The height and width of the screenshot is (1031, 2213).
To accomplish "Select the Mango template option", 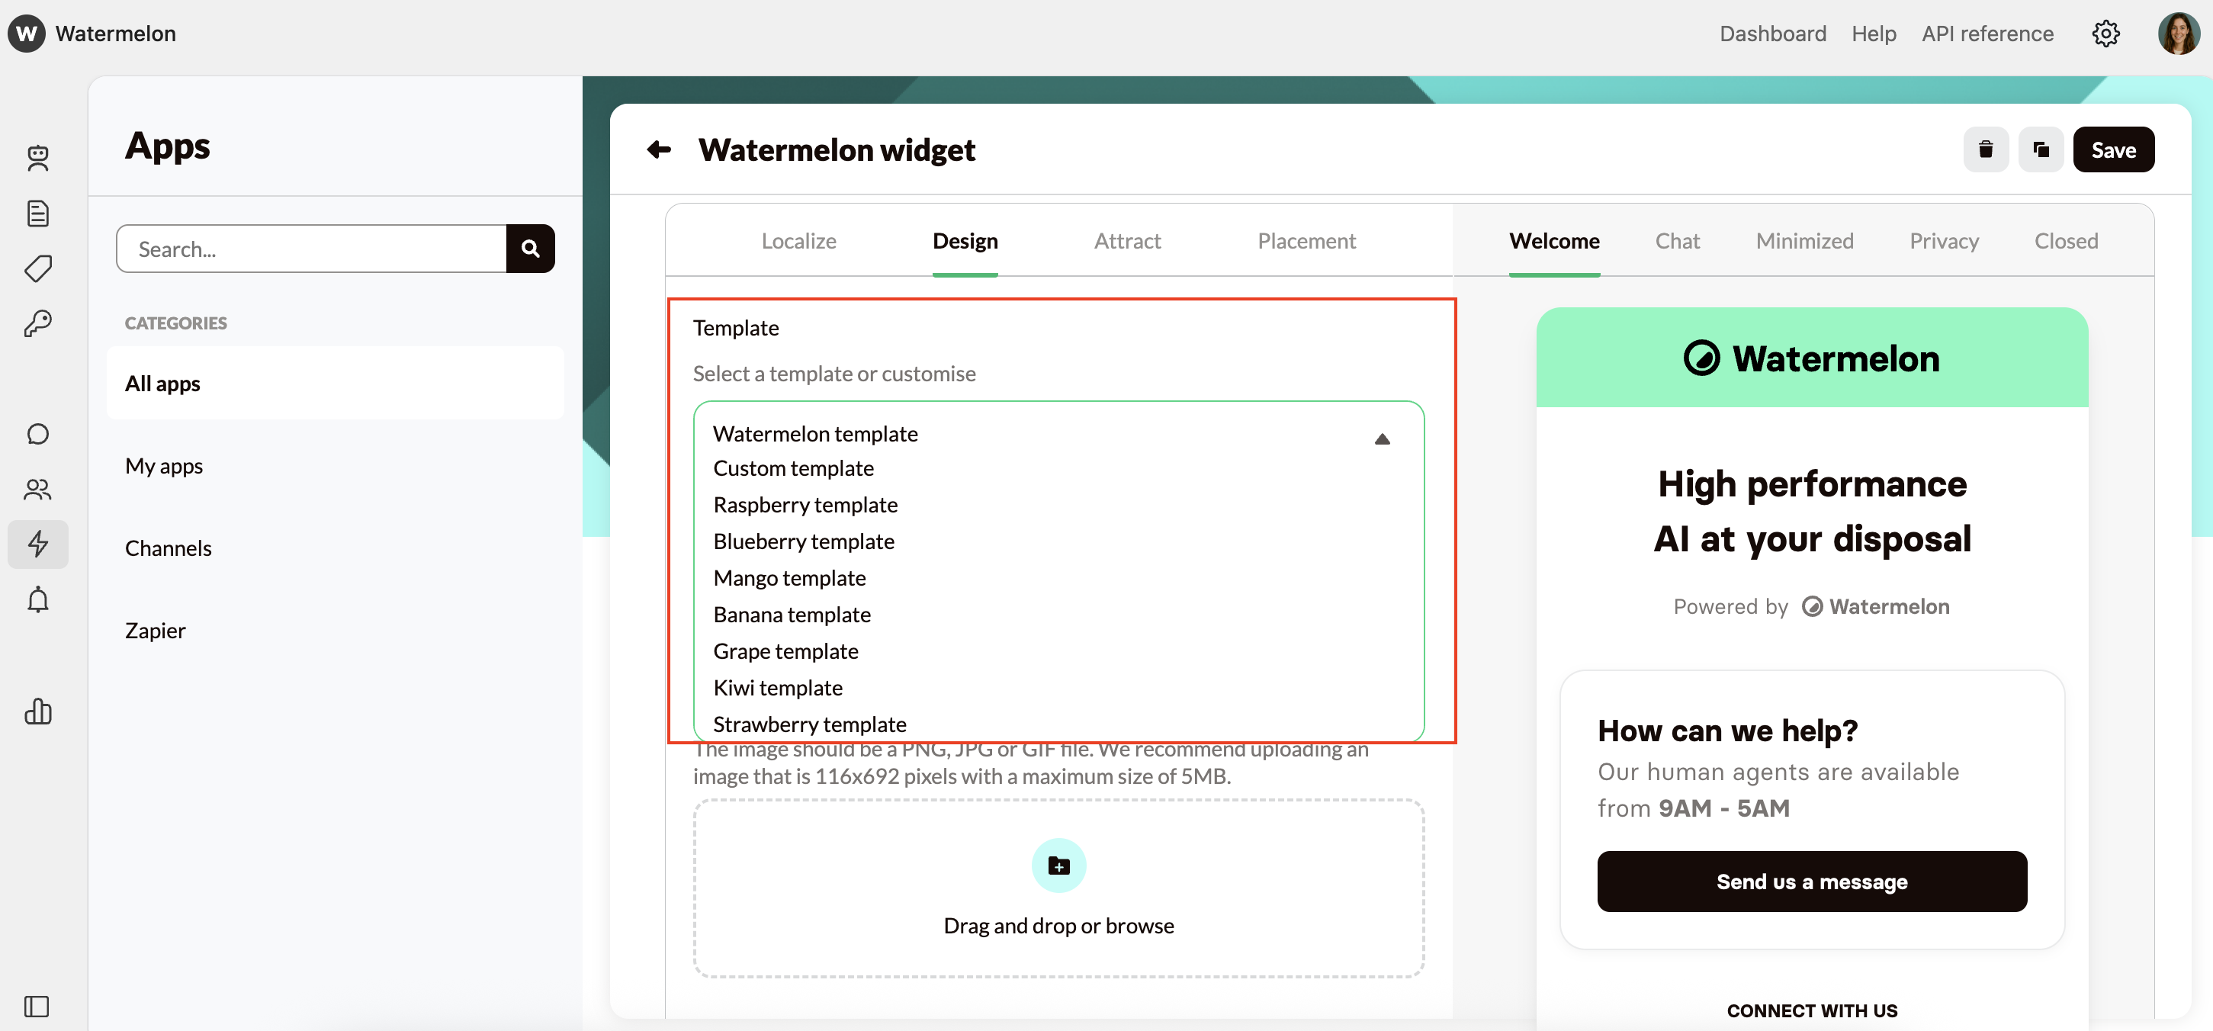I will point(789,578).
